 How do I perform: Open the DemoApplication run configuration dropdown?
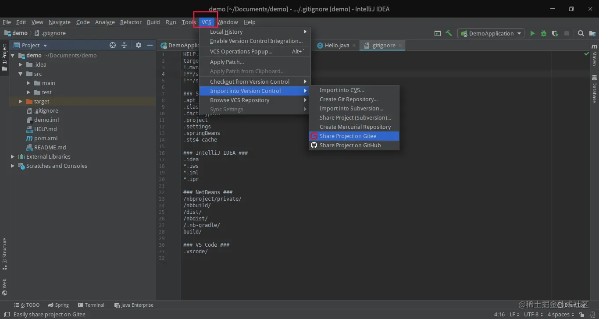[491, 33]
